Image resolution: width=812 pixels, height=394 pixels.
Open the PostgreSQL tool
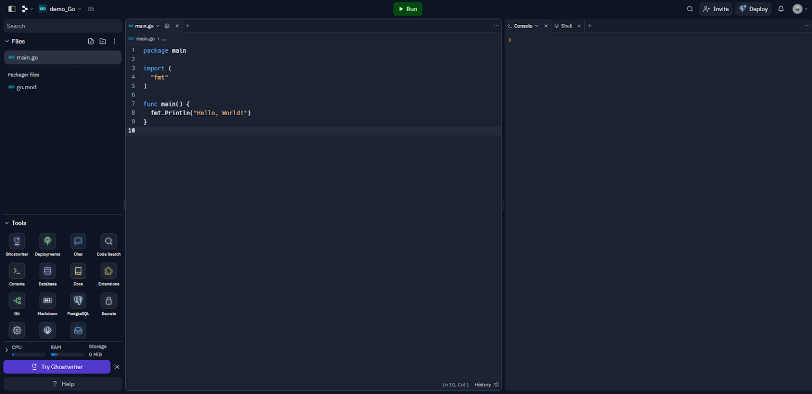78,301
